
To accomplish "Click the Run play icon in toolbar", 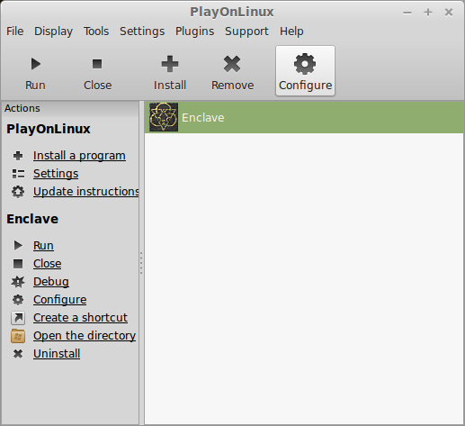I will (x=36, y=64).
